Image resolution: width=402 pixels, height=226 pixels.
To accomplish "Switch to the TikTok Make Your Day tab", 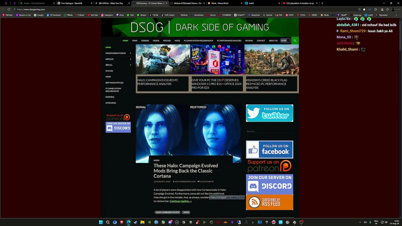I will pos(112,3).
